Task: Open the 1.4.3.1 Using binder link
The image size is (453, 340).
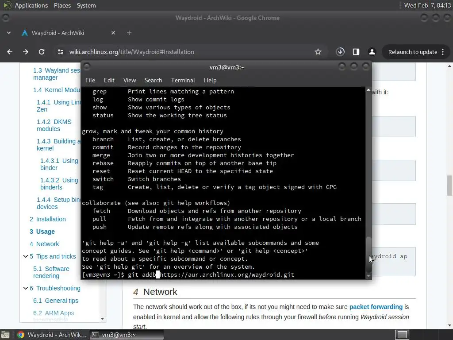Action: pyautogui.click(x=59, y=164)
